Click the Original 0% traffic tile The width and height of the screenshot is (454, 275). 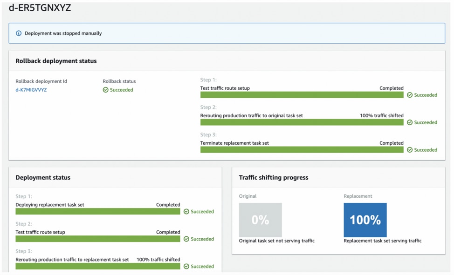click(x=260, y=220)
